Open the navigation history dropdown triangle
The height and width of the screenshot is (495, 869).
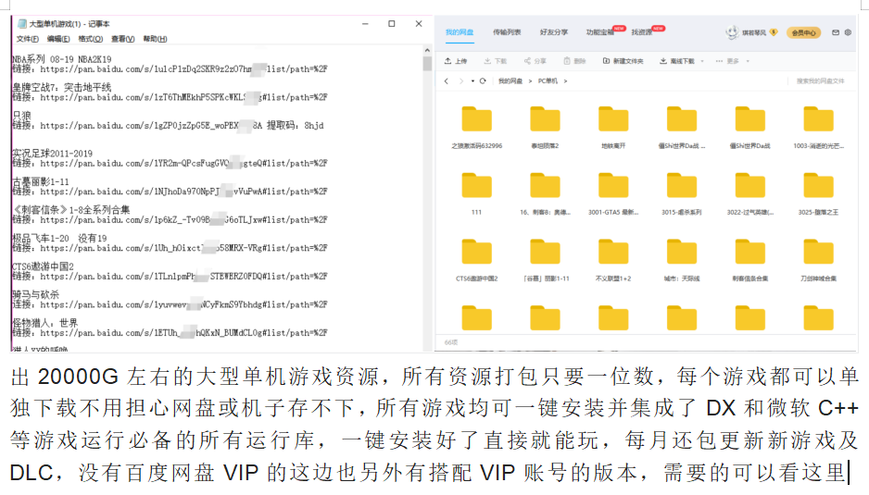click(x=472, y=80)
